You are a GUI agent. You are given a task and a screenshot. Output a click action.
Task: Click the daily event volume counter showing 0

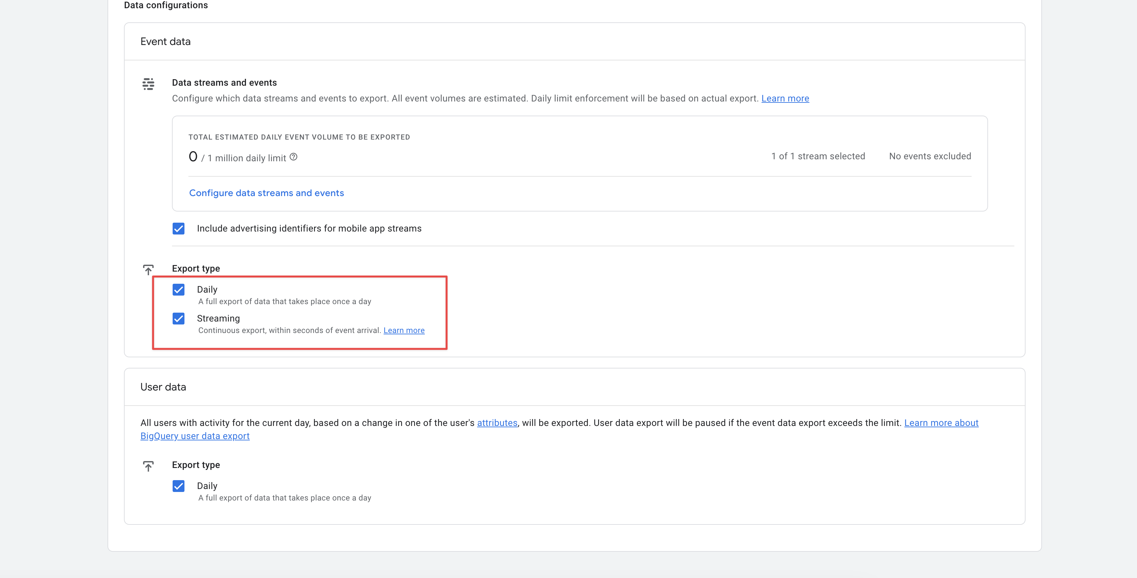coord(193,156)
